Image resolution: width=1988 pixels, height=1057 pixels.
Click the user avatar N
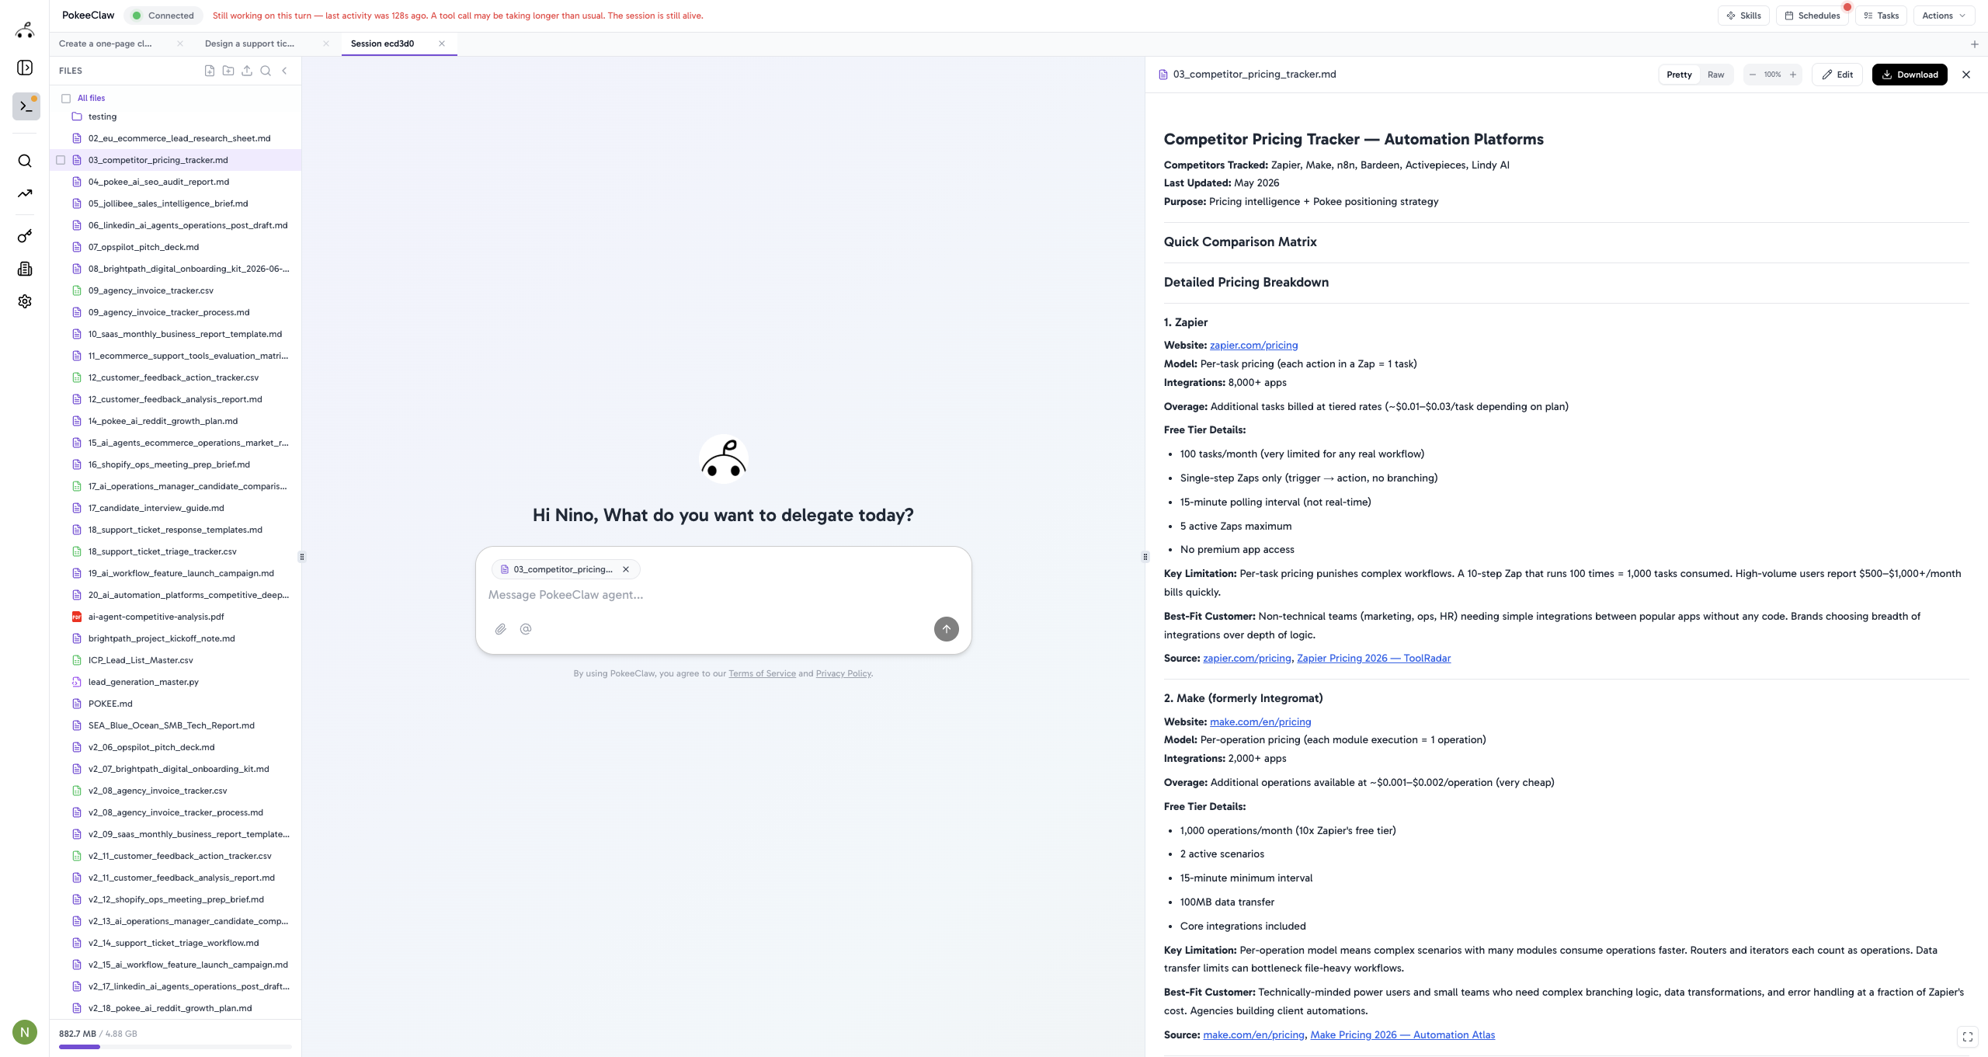tap(25, 1032)
